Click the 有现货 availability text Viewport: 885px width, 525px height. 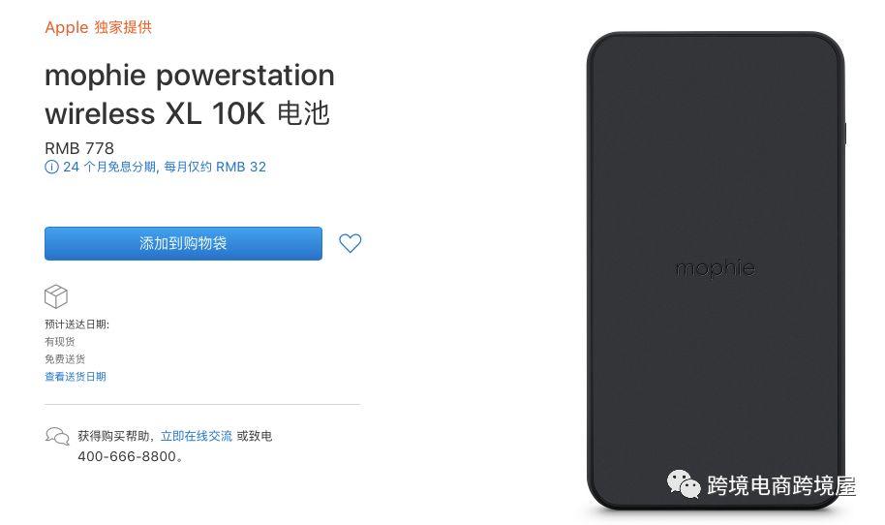click(60, 342)
